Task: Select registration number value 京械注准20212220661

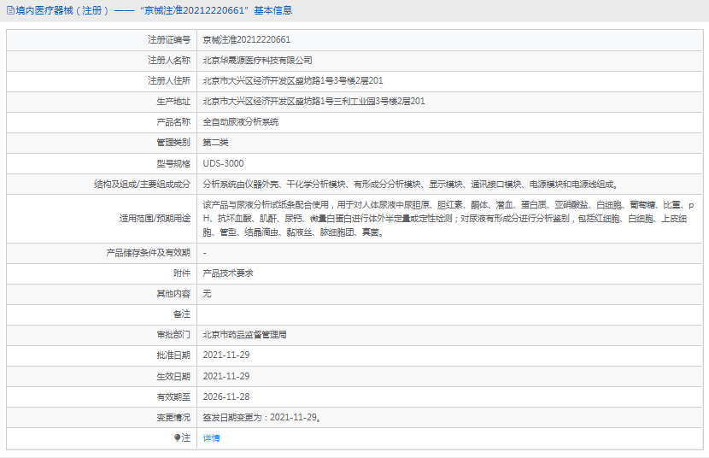Action: 246,40
